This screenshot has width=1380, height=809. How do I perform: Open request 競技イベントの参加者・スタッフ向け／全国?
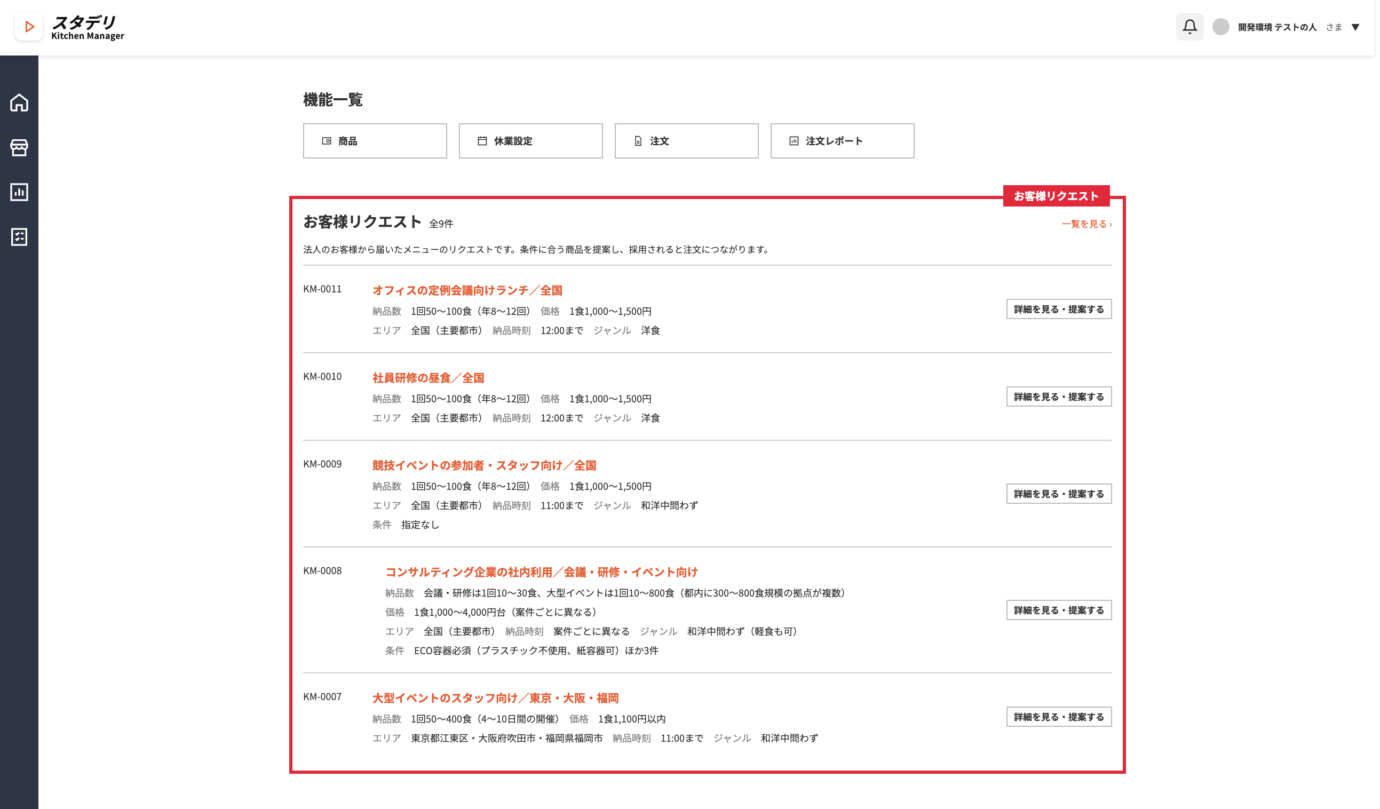485,465
